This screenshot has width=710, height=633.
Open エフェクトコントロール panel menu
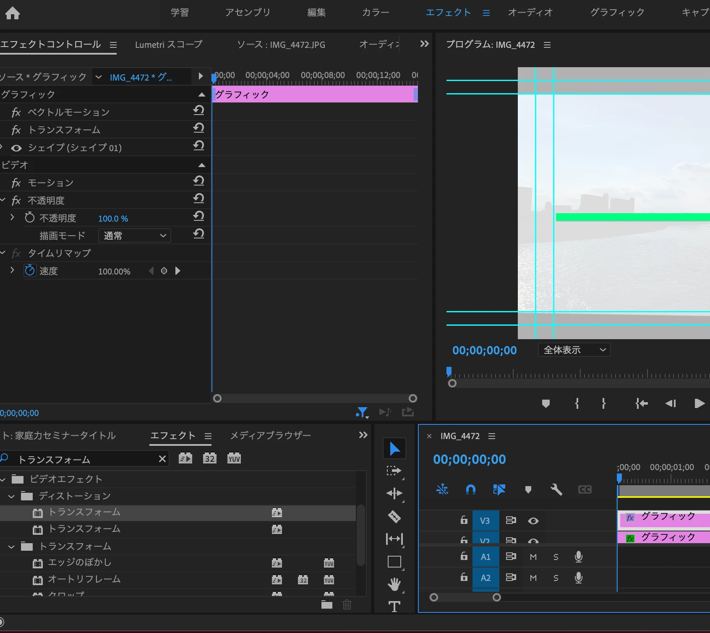point(113,44)
